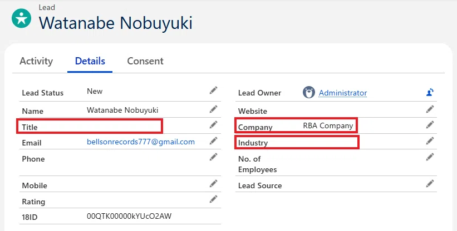This screenshot has height=231, width=457.
Task: Click the edit pencil for Lead Status
Action: [213, 91]
